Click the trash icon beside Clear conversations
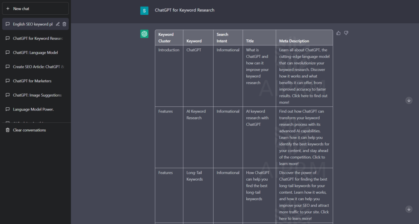This screenshot has height=224, width=419. point(7,130)
